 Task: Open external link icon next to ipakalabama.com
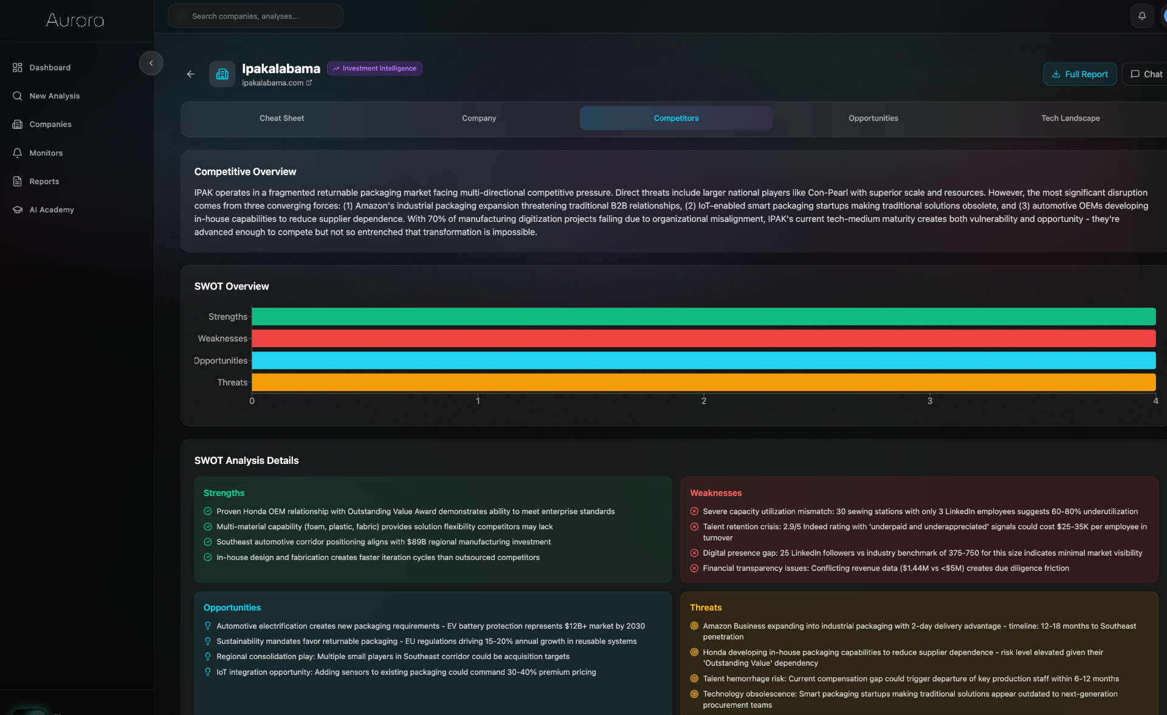click(309, 83)
